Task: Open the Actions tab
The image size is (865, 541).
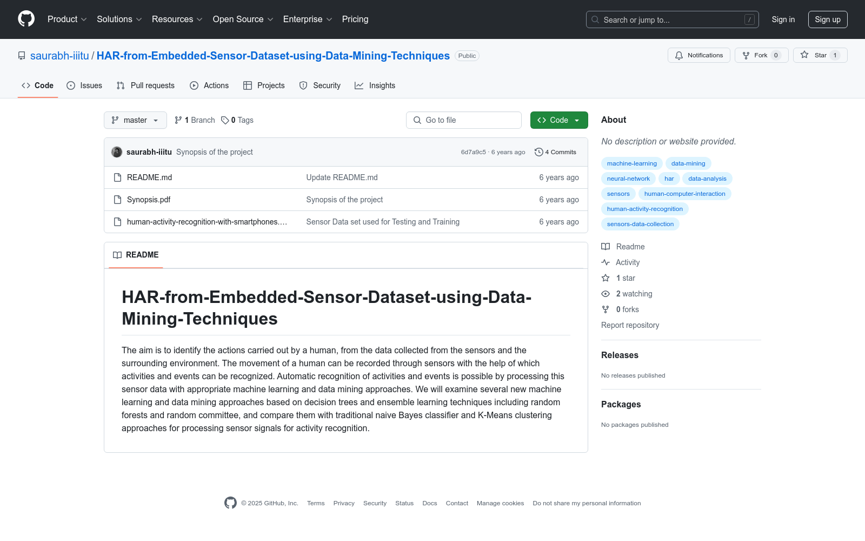Action: pyautogui.click(x=209, y=85)
